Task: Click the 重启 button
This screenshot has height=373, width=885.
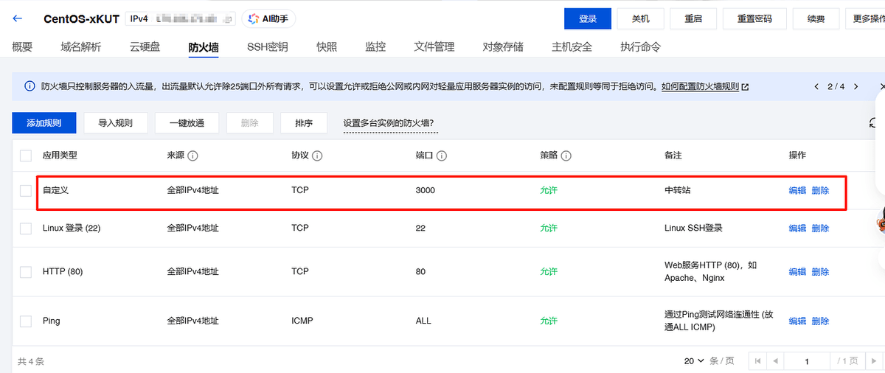Action: click(x=693, y=19)
